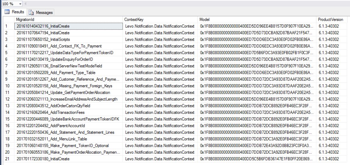Image resolution: width=350 pixels, height=165 pixels.
Task: Select cell 201611240130419_UpdateEnquiryForOrderID
Action: pos(69,59)
